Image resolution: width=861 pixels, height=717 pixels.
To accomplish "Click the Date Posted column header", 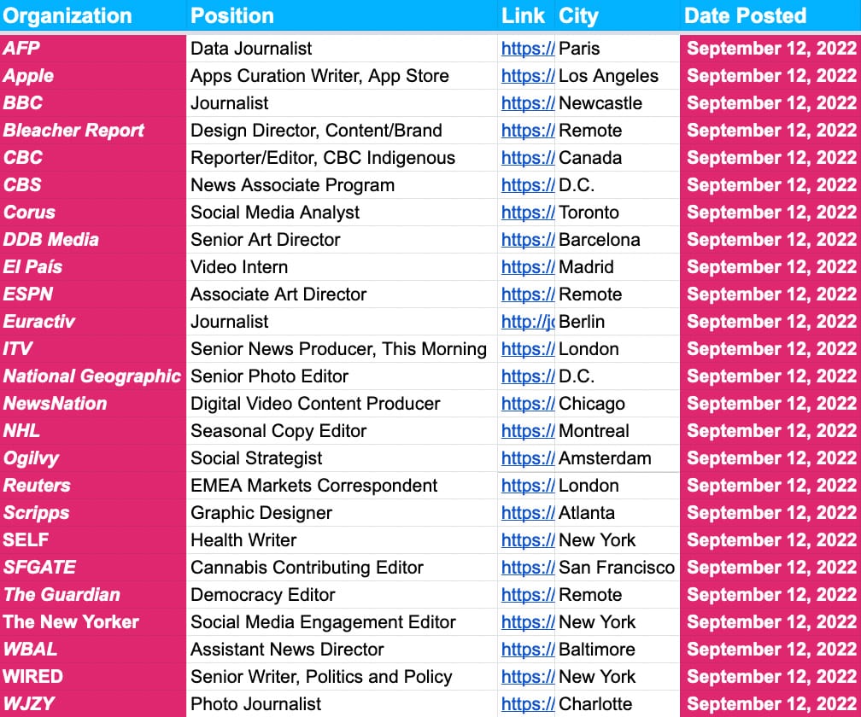I will tap(745, 15).
